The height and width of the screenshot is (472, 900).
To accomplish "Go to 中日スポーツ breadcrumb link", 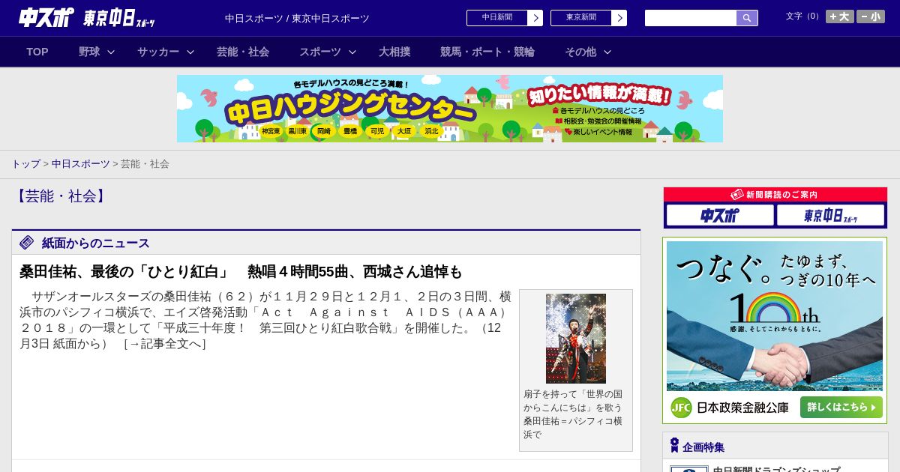I will 81,163.
